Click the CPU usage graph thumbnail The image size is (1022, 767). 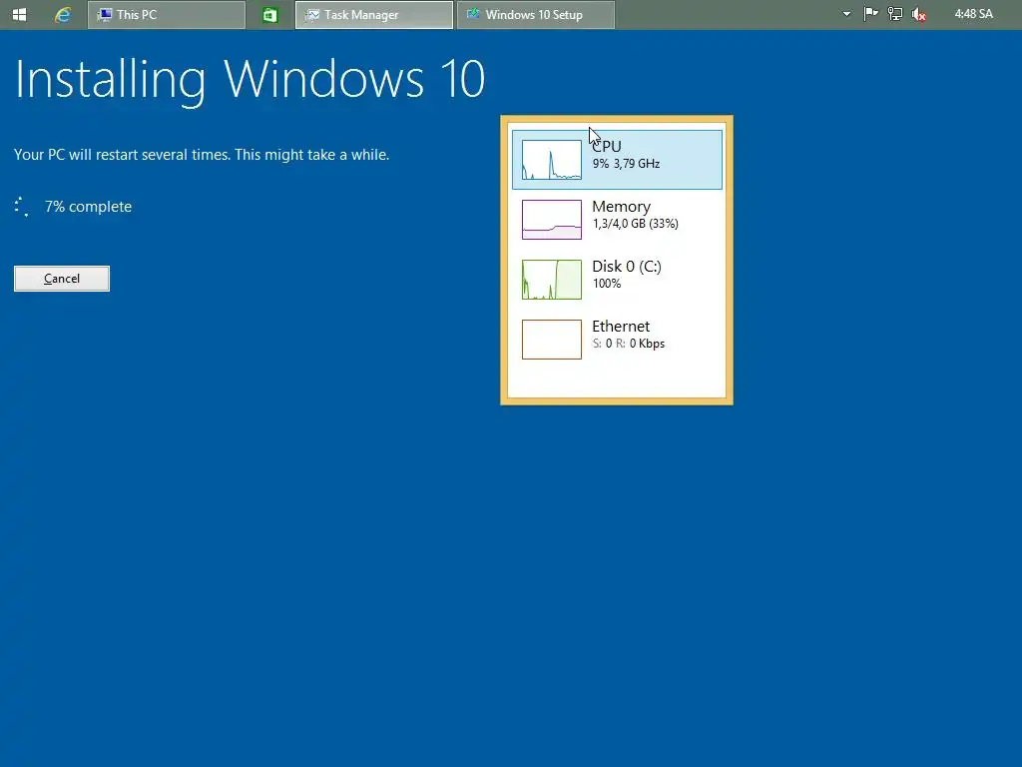point(551,160)
